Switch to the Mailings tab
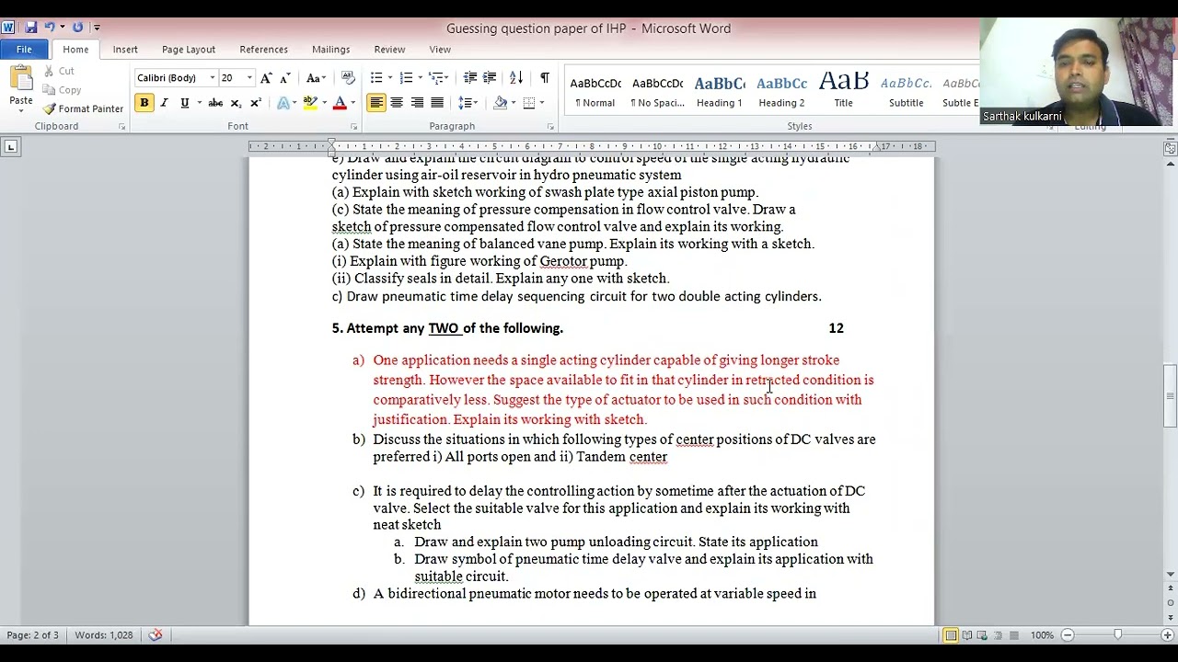The height and width of the screenshot is (662, 1178). tap(331, 50)
